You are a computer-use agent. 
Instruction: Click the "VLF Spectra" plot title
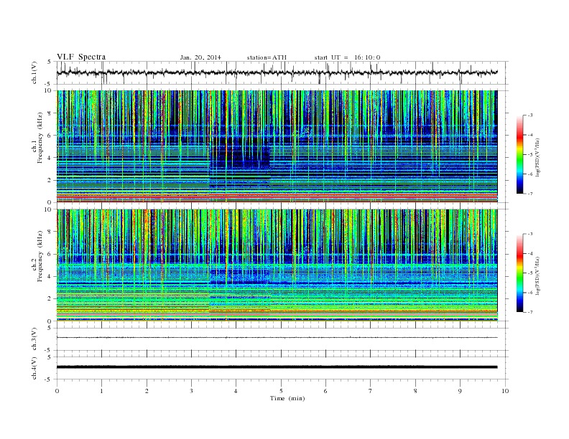click(x=81, y=57)
